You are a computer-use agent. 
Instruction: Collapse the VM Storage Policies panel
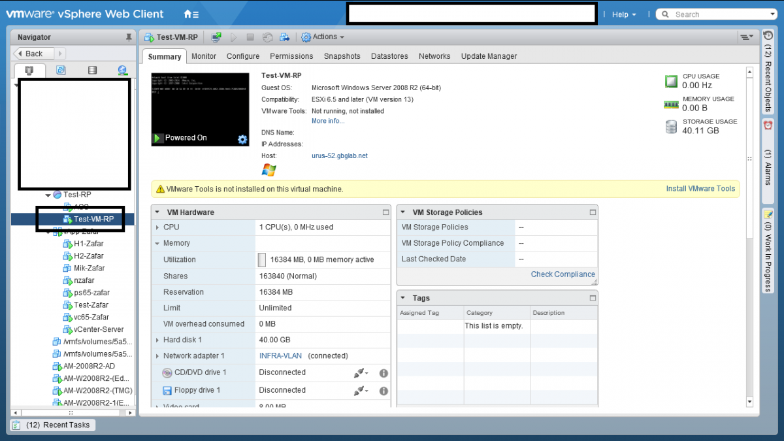tap(403, 212)
